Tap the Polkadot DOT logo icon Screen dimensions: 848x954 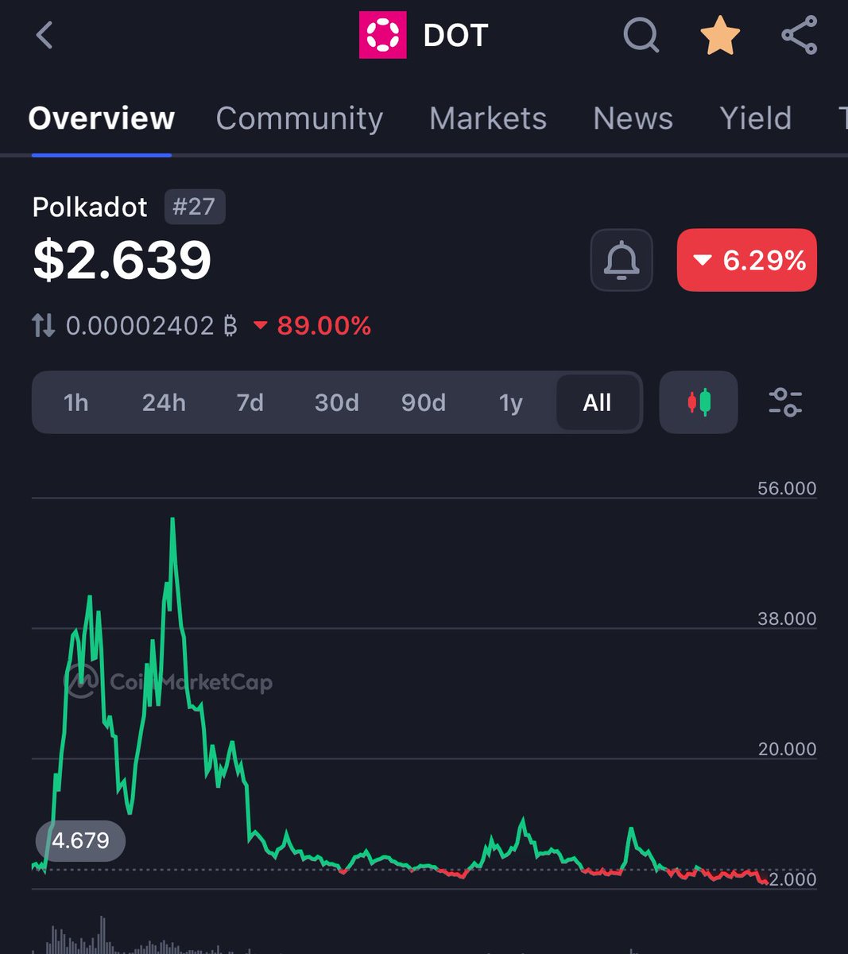(x=382, y=35)
